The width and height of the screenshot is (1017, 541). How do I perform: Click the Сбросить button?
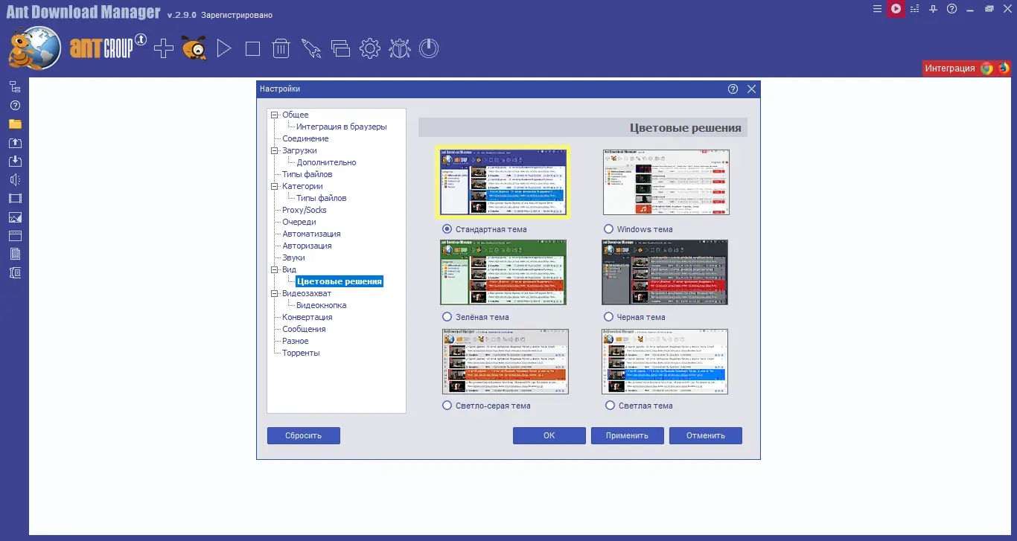[303, 435]
